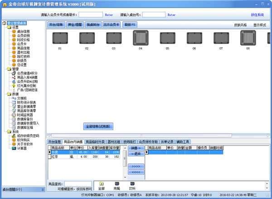Select the 全部 product category icon

(102, 185)
